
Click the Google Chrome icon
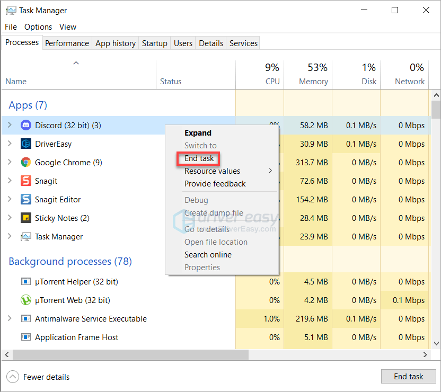(26, 163)
